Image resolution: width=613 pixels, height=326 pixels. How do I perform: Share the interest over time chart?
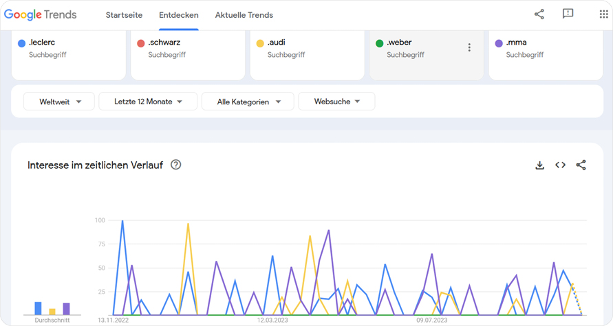click(581, 165)
